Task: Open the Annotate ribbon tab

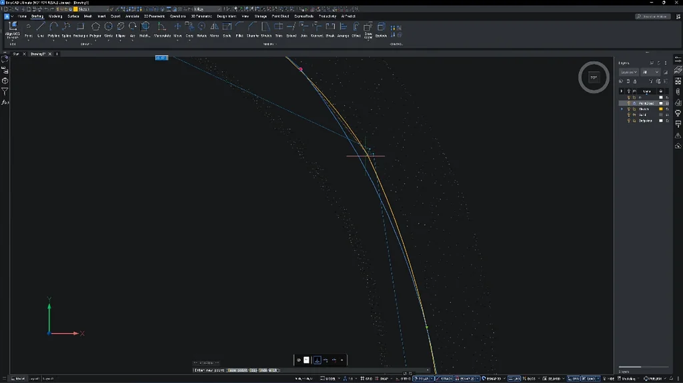Action: tap(132, 16)
